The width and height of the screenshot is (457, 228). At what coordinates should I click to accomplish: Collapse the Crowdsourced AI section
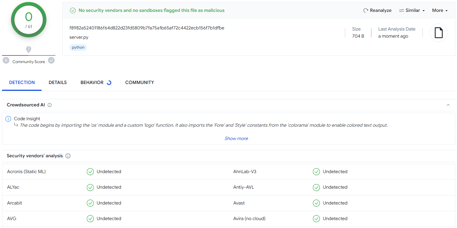tap(448, 105)
